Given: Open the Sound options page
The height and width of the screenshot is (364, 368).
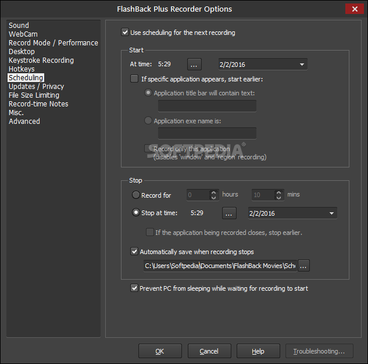Looking at the screenshot, I should (x=19, y=26).
